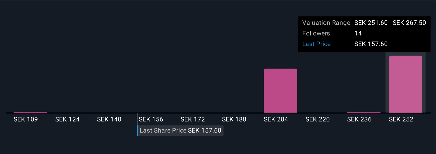Click the SEK 251.60 - SEK 267.50 range value
This screenshot has height=154, width=436.
(390, 23)
